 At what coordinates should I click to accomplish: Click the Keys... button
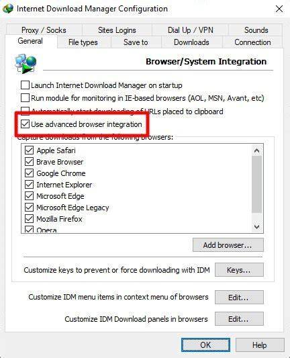(x=239, y=270)
